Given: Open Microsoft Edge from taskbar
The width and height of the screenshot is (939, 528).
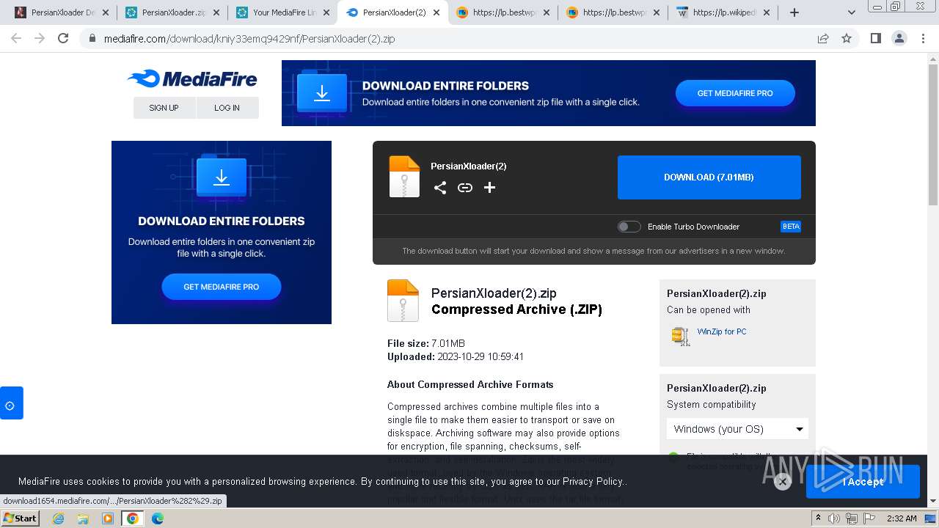Looking at the screenshot, I should (x=158, y=518).
